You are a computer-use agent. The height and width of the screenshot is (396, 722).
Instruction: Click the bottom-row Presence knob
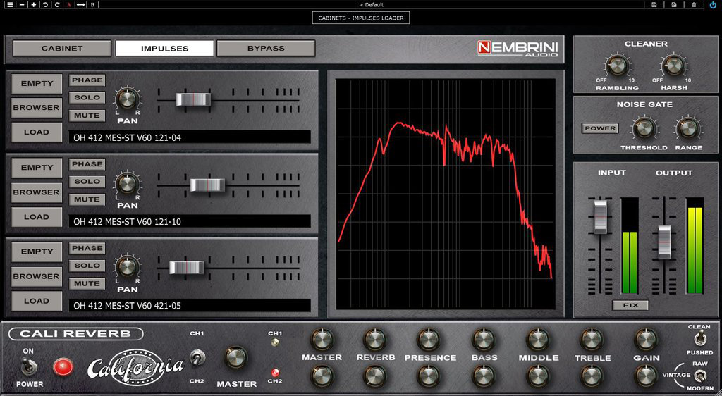429,376
